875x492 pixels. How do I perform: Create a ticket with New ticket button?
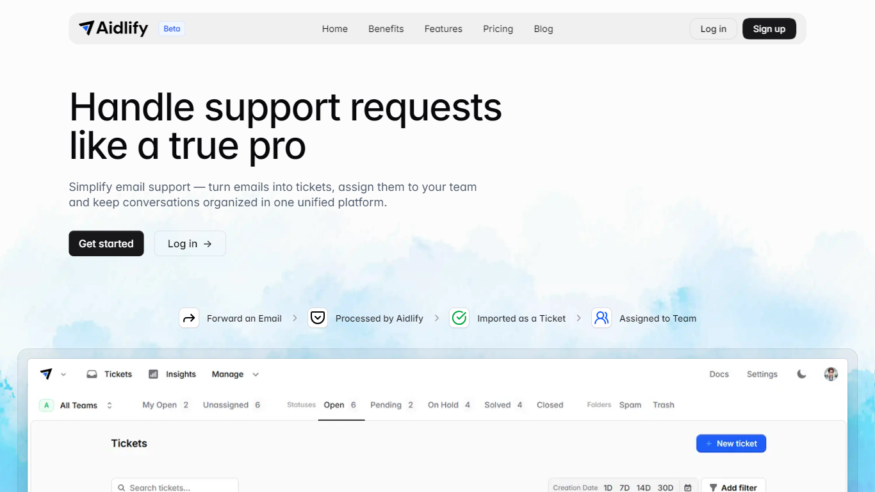pyautogui.click(x=731, y=443)
